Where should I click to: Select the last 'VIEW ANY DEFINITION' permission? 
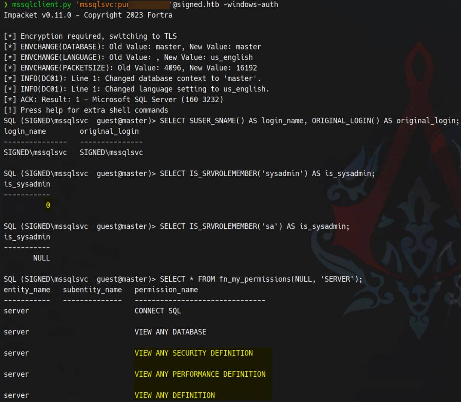point(175,396)
